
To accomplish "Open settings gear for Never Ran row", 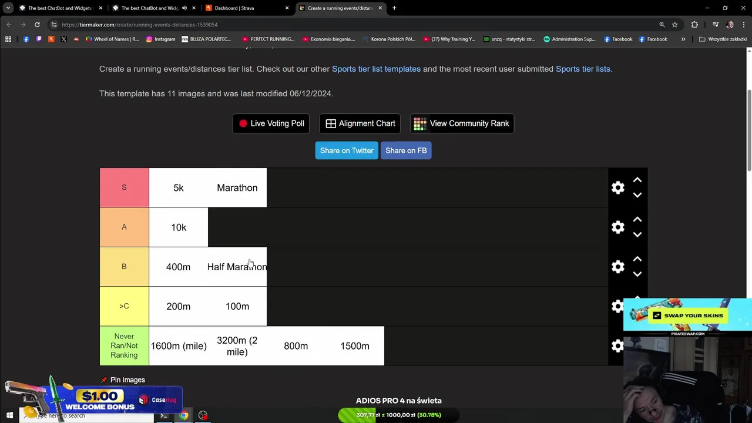I will [x=617, y=345].
